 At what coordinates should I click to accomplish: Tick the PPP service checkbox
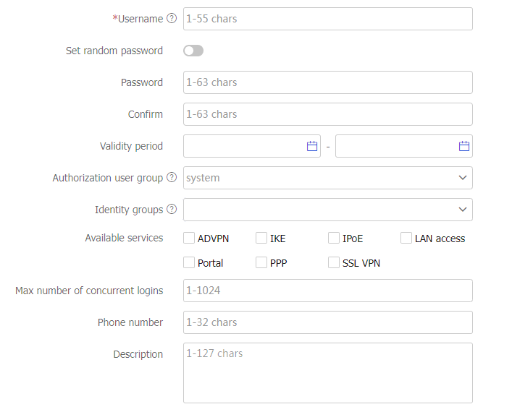point(261,263)
